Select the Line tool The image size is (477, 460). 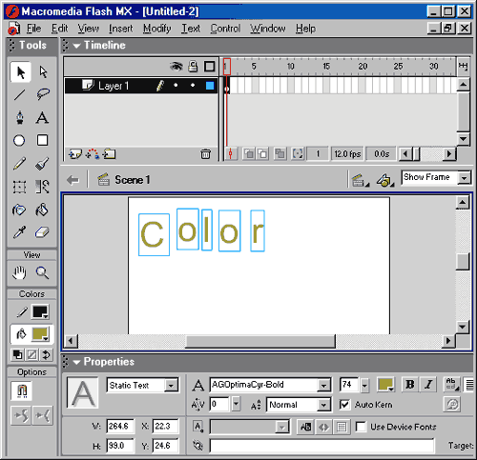pyautogui.click(x=20, y=94)
